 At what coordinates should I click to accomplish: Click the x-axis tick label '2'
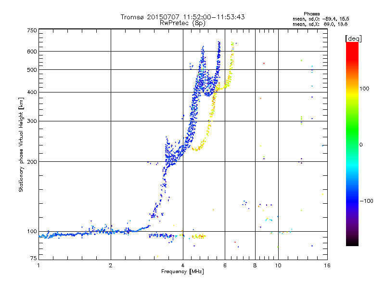pyautogui.click(x=111, y=265)
